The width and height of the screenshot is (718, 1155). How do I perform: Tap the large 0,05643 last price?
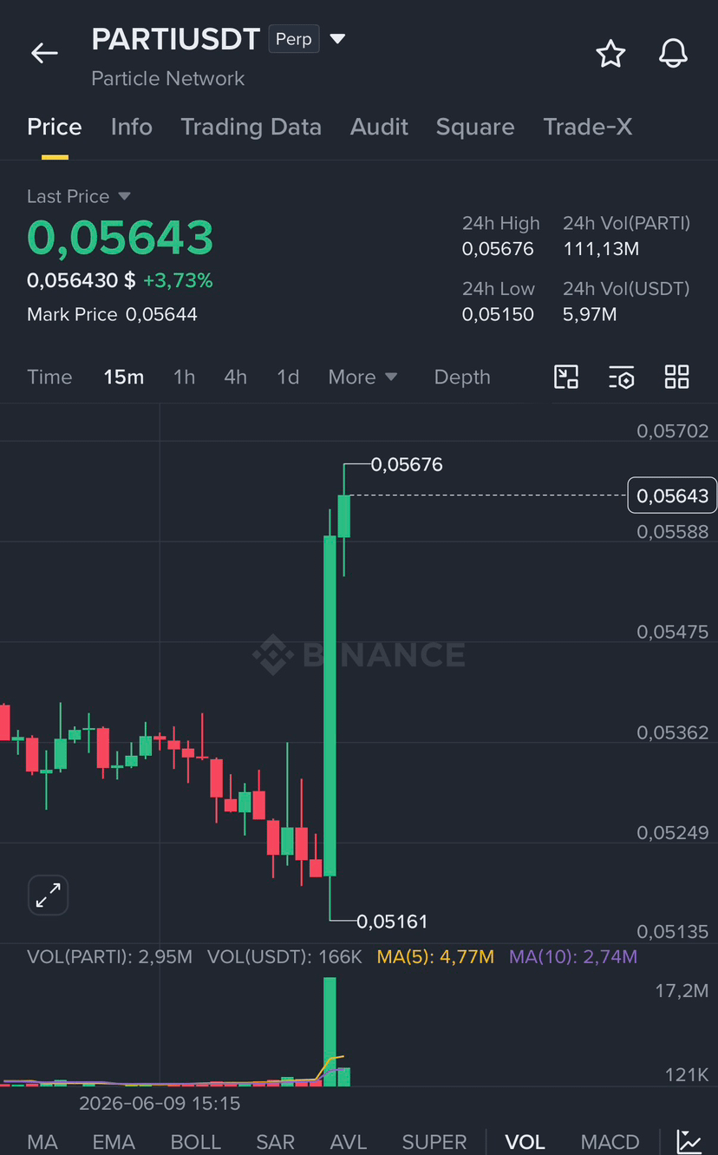[121, 237]
